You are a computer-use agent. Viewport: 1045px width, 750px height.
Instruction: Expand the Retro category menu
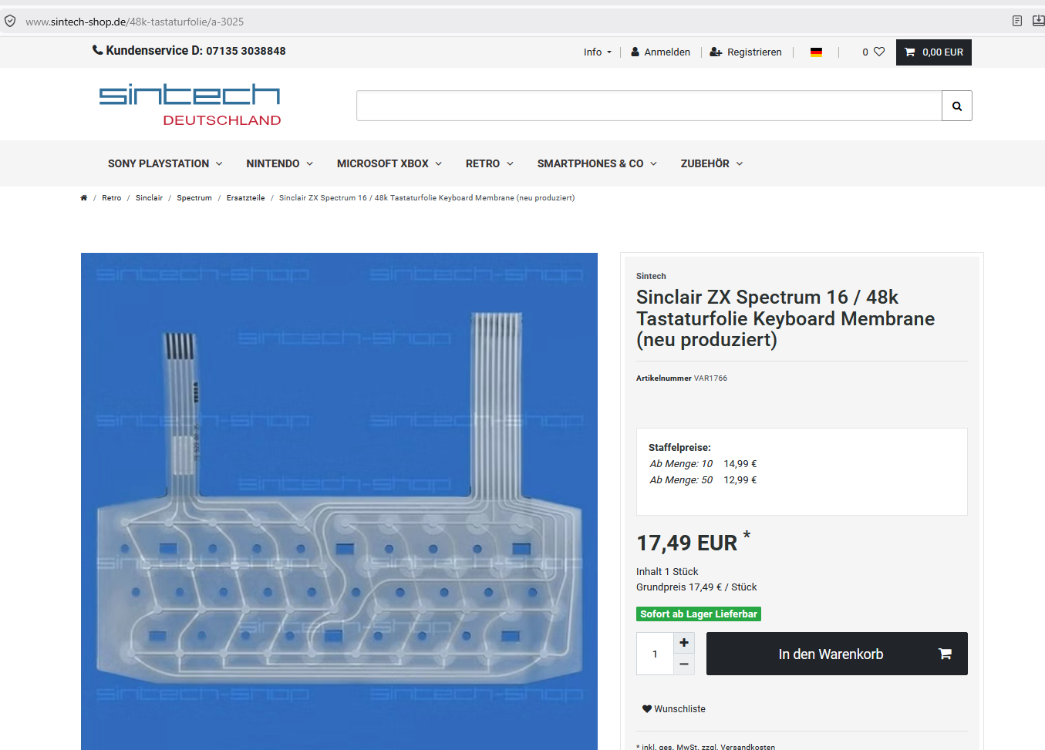[490, 163]
